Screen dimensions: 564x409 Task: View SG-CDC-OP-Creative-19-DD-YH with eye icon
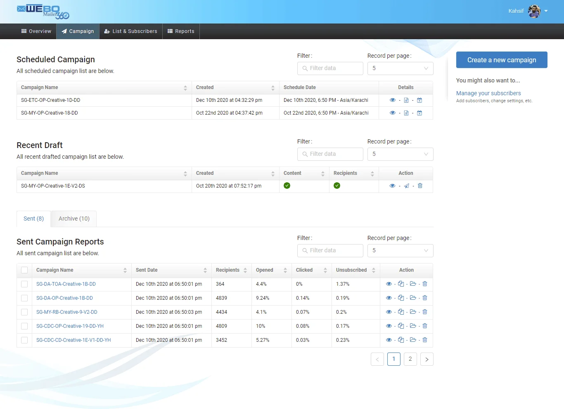tap(389, 326)
